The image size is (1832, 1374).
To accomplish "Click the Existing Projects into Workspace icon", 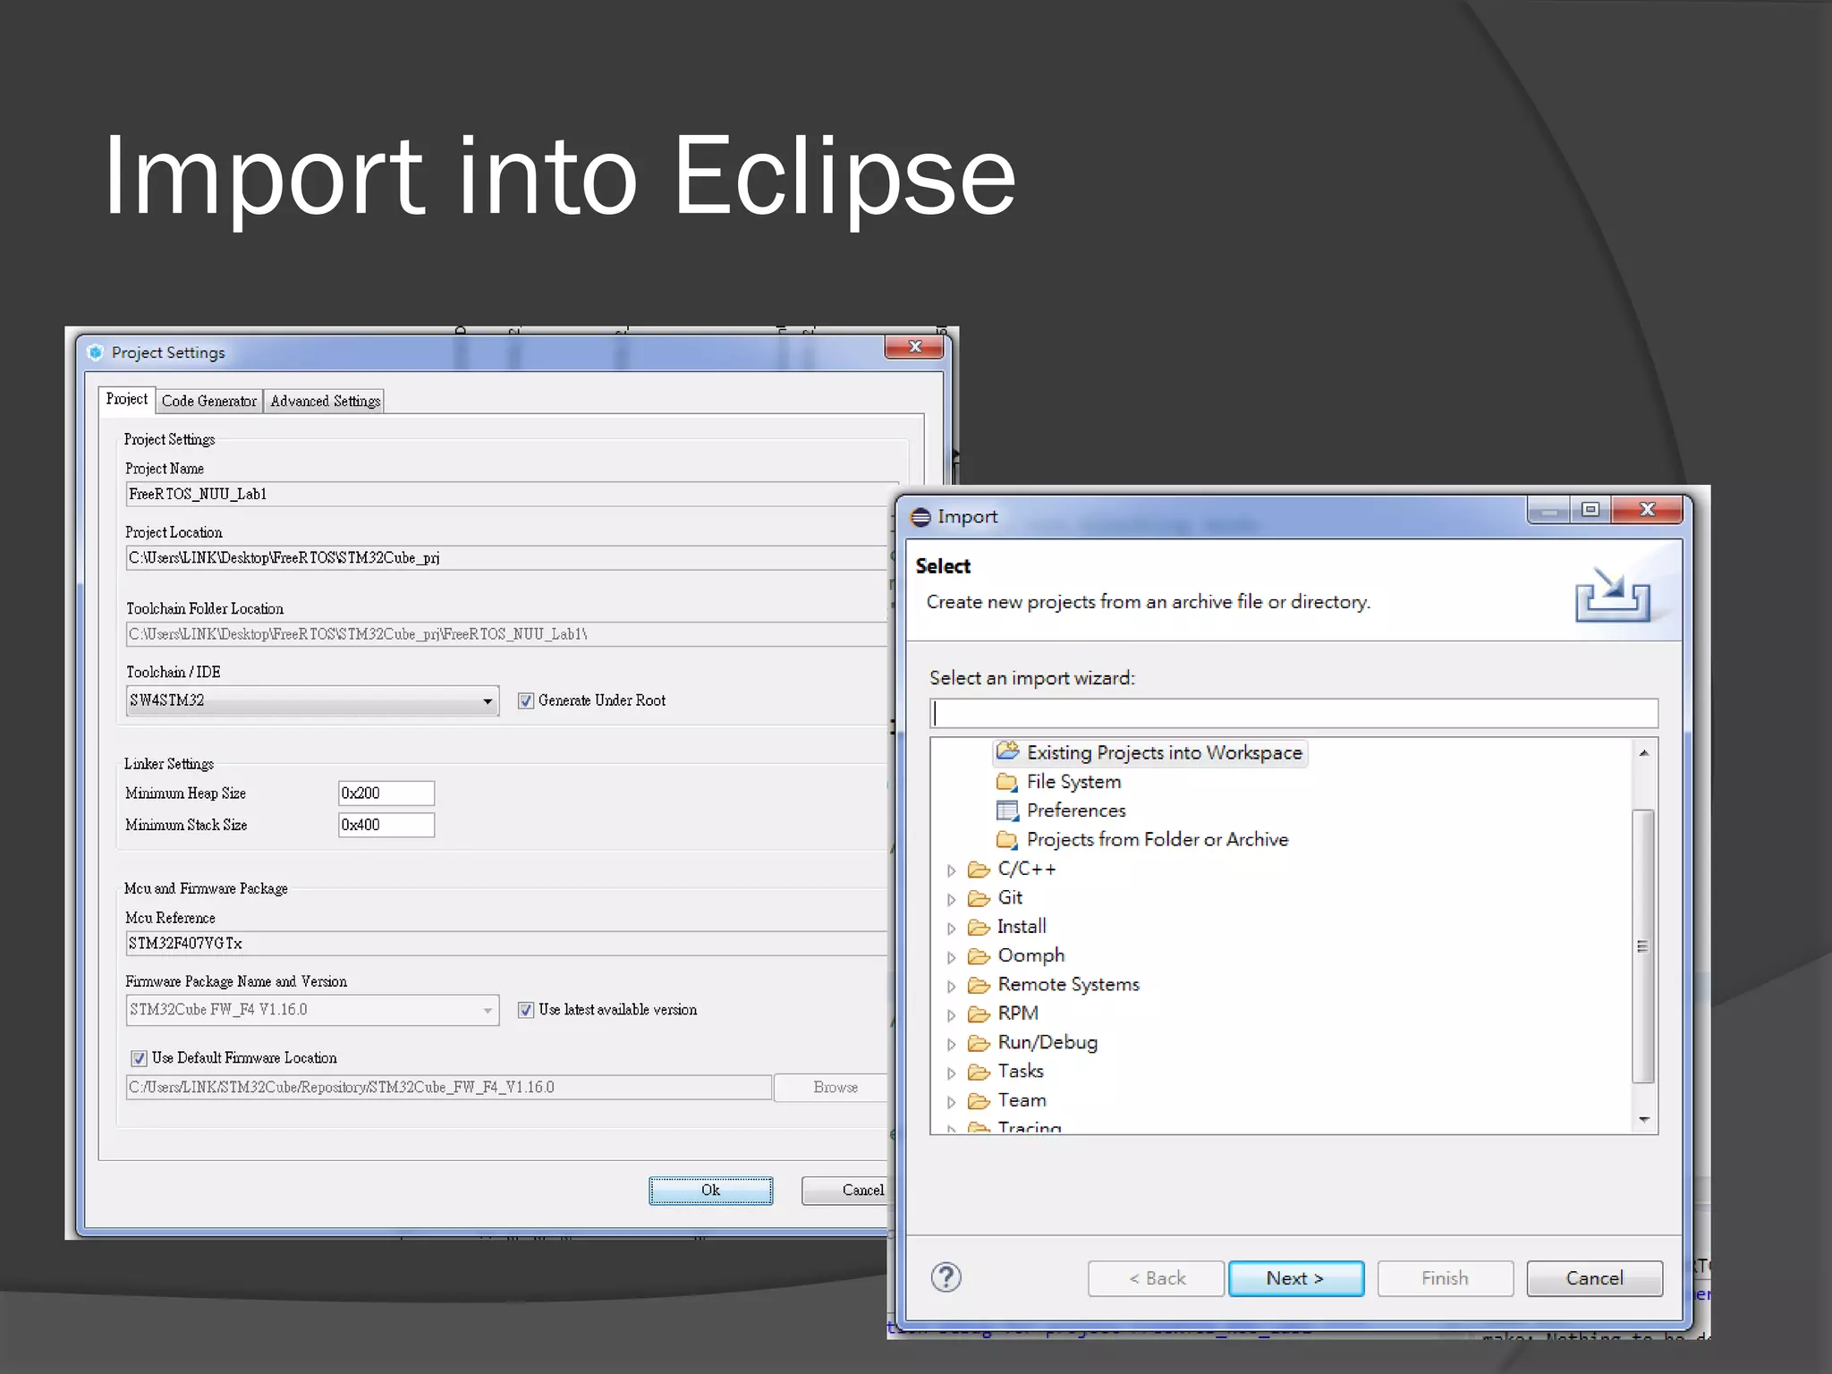I will (x=1008, y=751).
